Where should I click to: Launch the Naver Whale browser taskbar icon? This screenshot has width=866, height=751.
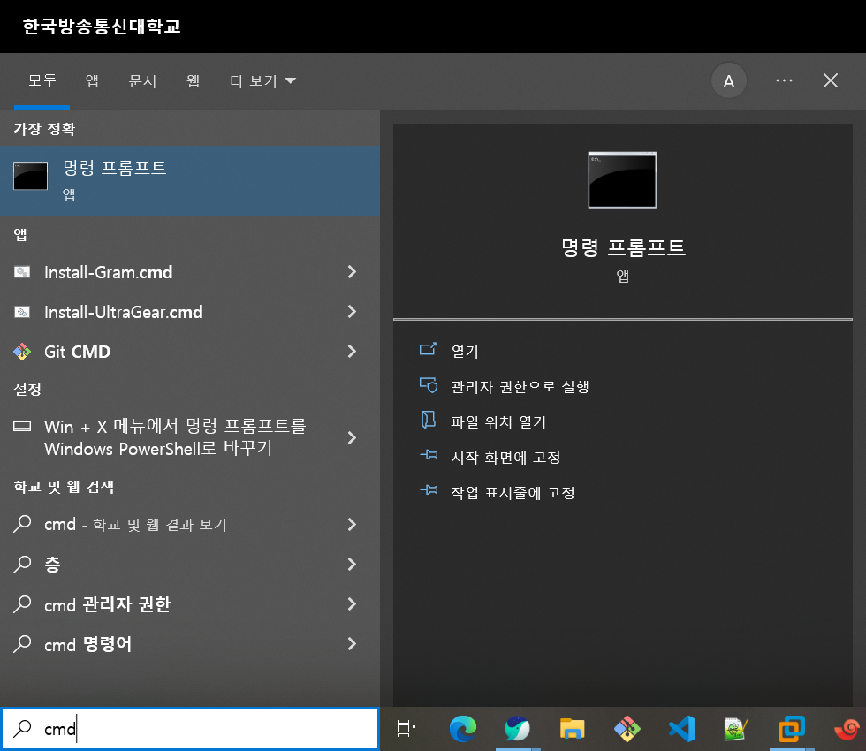click(518, 729)
